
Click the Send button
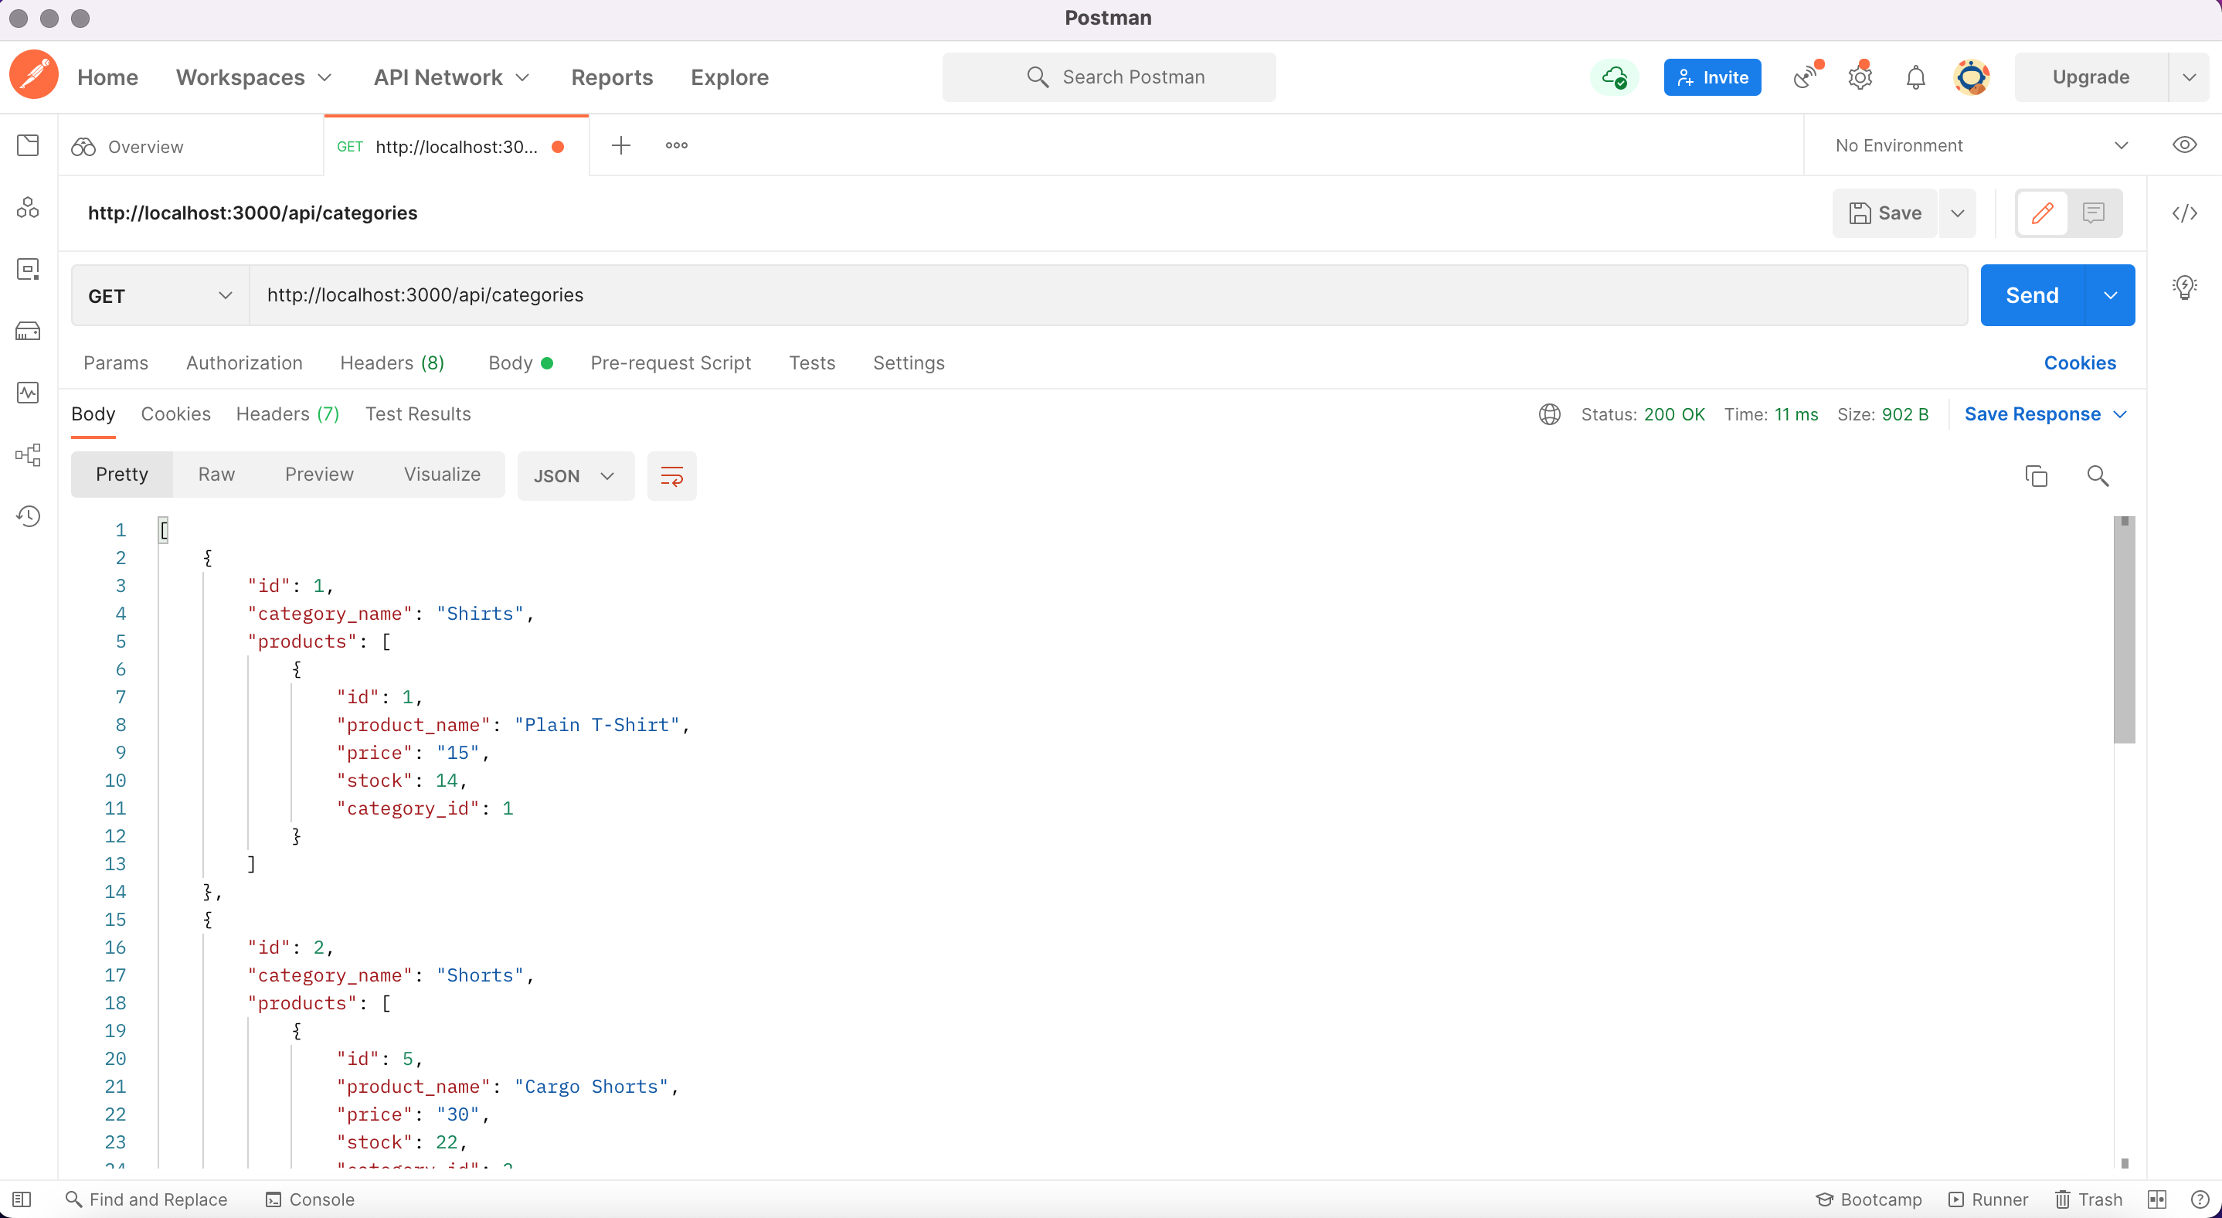[x=2032, y=295]
